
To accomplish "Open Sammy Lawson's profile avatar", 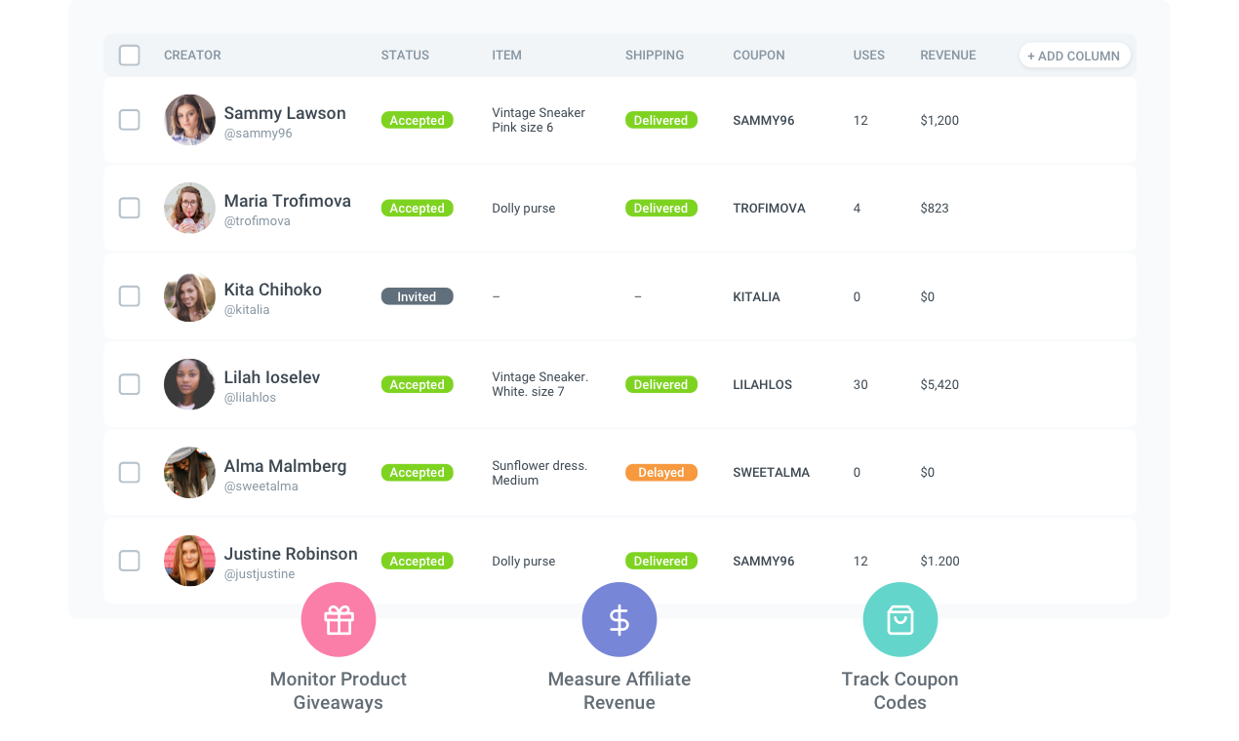I will pyautogui.click(x=189, y=120).
